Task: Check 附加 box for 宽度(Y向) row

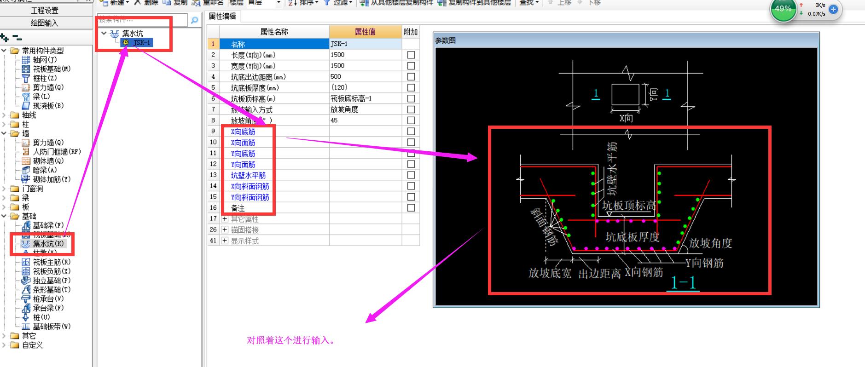Action: coord(411,66)
